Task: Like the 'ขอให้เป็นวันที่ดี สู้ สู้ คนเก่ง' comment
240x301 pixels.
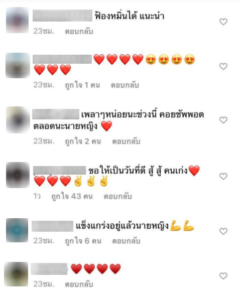Action: point(223,176)
